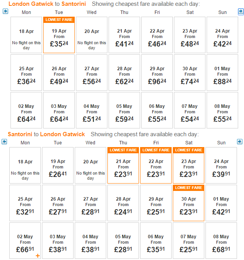Select return 19 Apr fare £26.41
Screen dimensions: 244x260
pyautogui.click(x=58, y=165)
